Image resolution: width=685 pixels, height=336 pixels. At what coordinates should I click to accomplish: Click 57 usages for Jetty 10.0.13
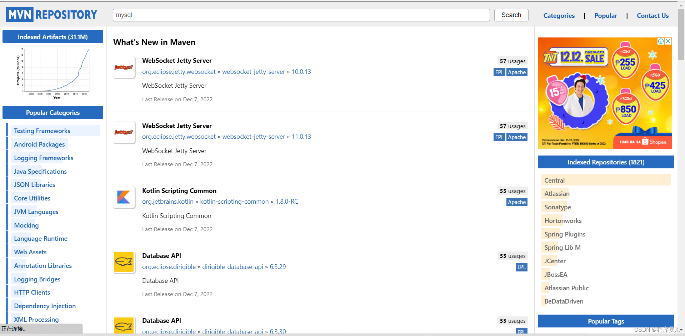[x=512, y=61]
